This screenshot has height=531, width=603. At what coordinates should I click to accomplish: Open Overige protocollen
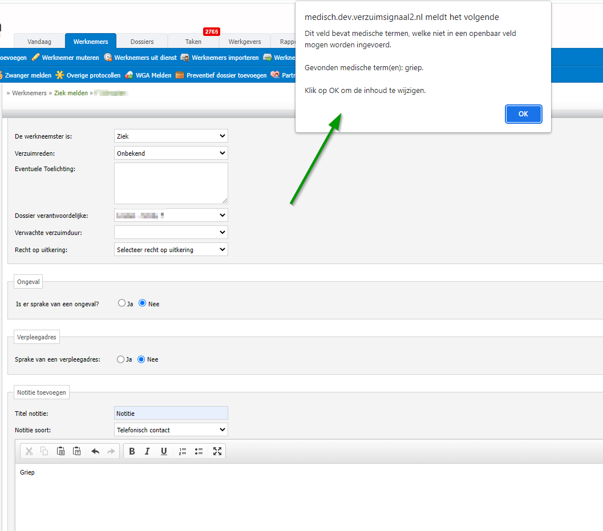click(94, 75)
